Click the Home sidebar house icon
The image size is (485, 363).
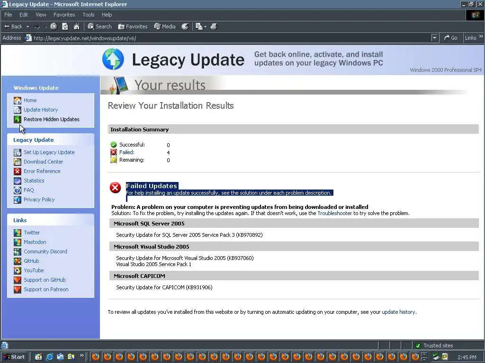(18, 100)
